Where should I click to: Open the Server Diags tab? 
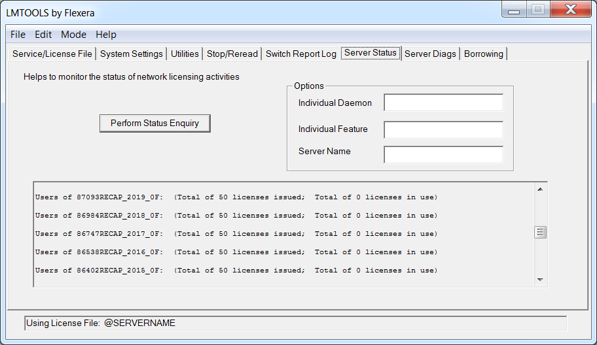[430, 54]
